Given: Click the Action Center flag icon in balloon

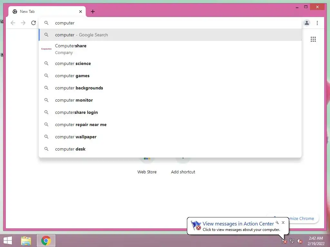Looking at the screenshot, I should 196,225.
